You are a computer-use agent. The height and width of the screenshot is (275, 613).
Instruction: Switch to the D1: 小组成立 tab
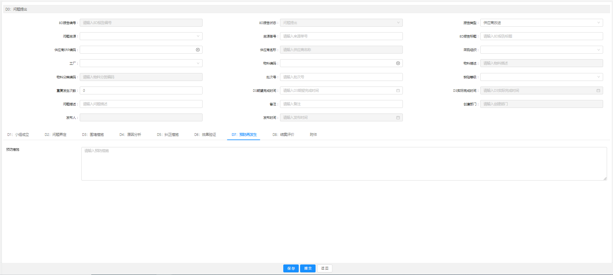pos(18,135)
